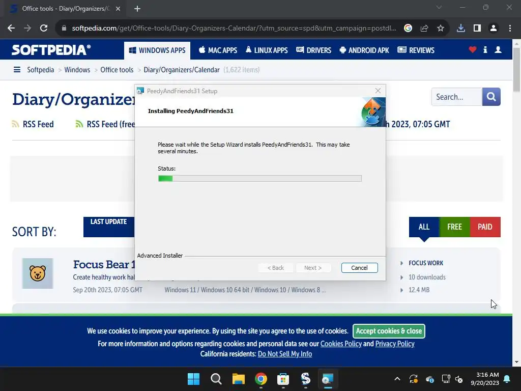
Task: Switch to Linux Apps tab
Action: [x=267, y=50]
